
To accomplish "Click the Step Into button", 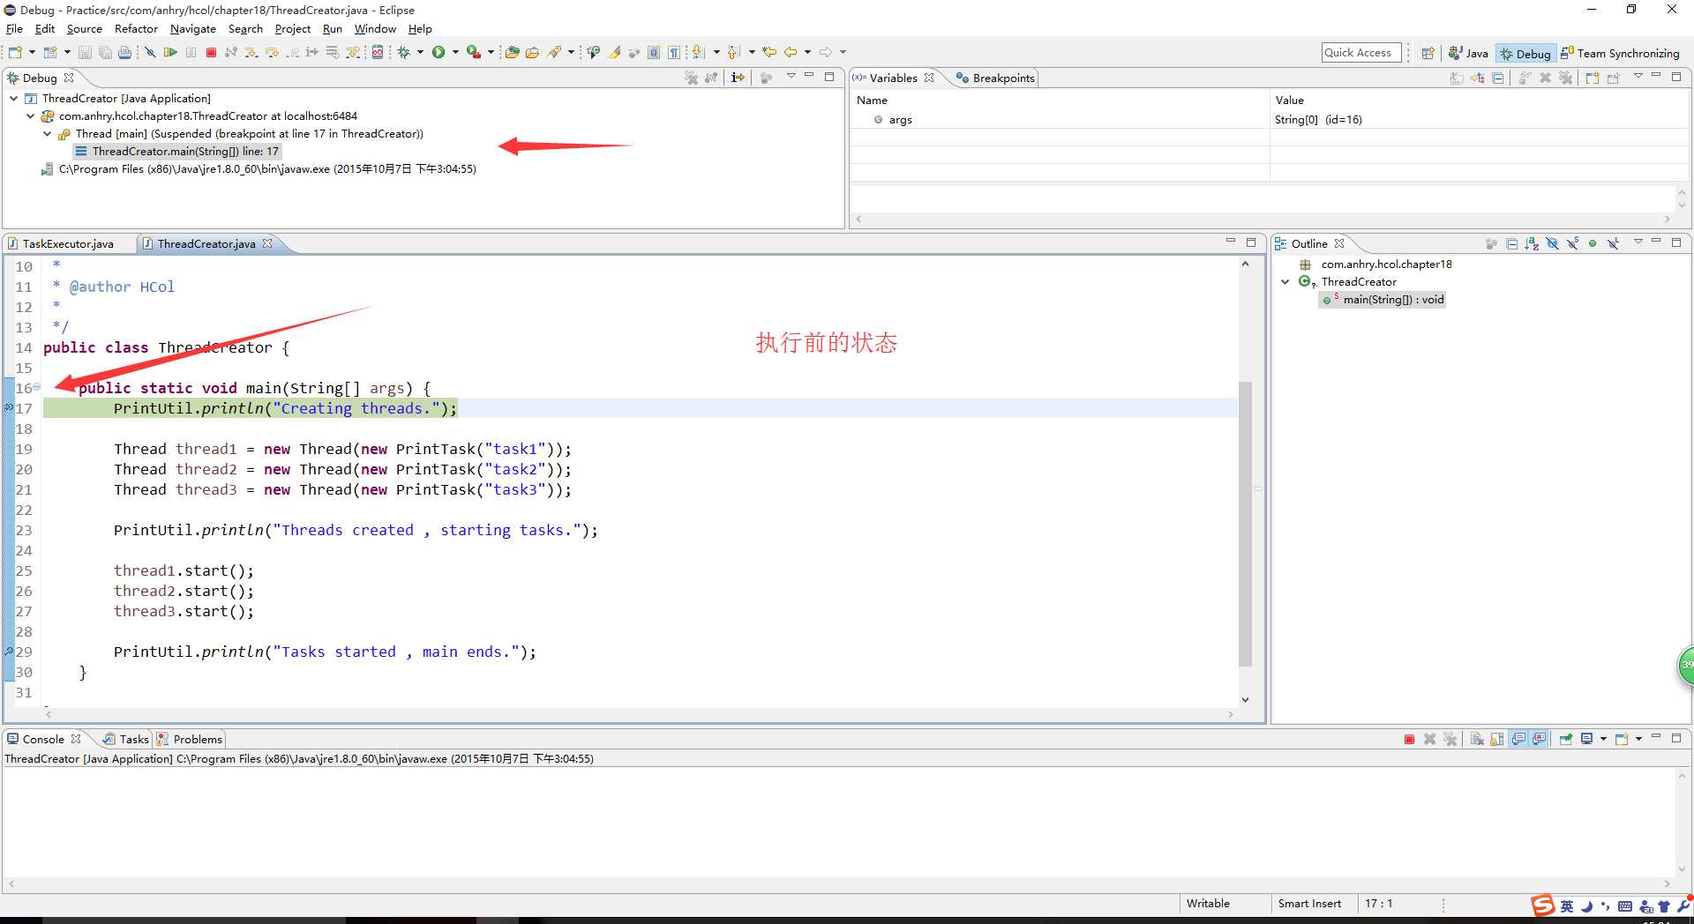I will [x=251, y=52].
